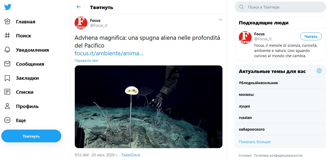Click Перевести твит link

tap(87, 61)
